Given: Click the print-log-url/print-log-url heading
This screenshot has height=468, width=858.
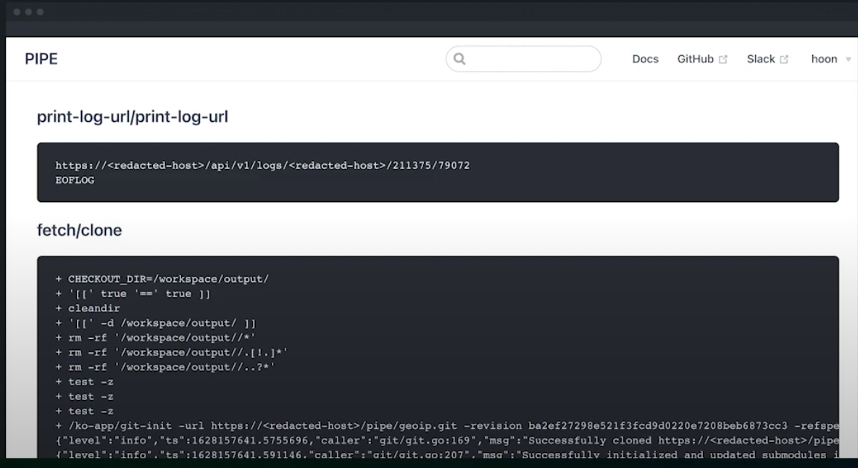Looking at the screenshot, I should (133, 117).
